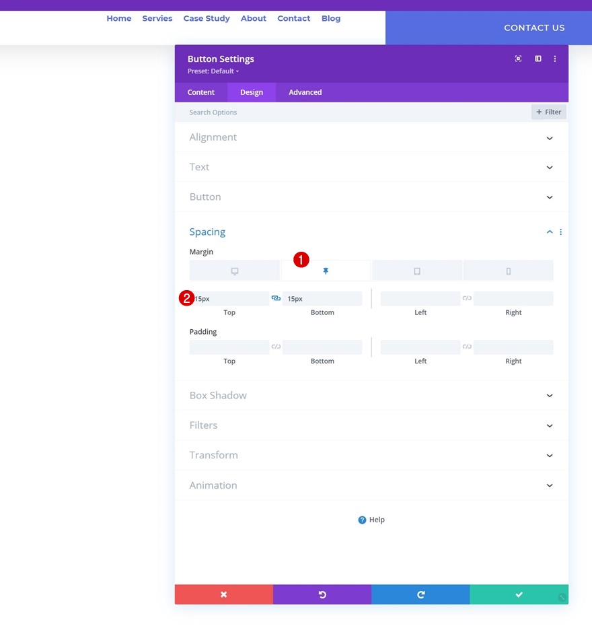Click the split-column view icon in the header
The height and width of the screenshot is (626, 592).
[x=538, y=59]
